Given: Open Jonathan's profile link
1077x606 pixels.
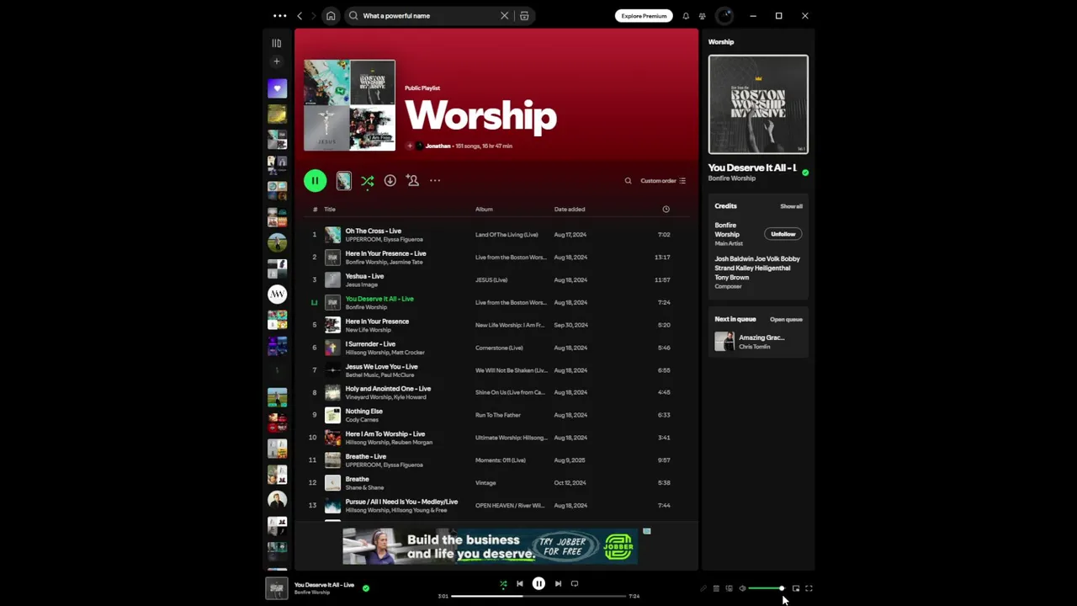Looking at the screenshot, I should 438,146.
